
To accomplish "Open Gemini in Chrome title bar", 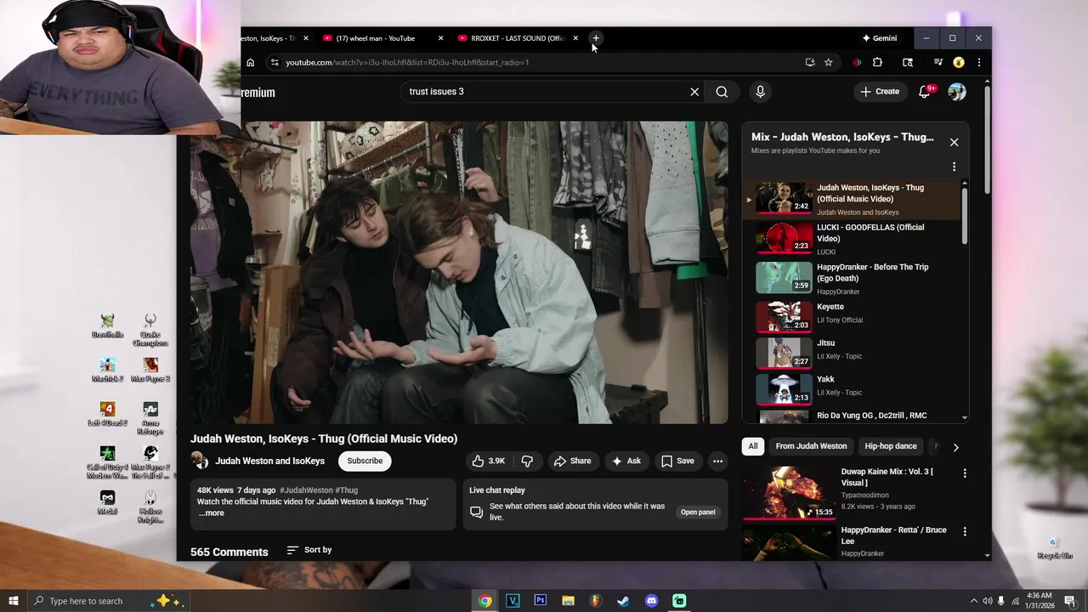I will [x=880, y=38].
